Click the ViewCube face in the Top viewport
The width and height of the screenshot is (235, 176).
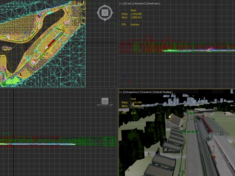pyautogui.click(x=105, y=13)
